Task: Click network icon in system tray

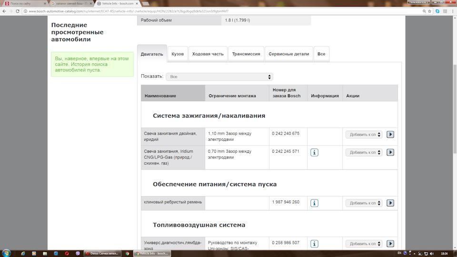Action: point(426,254)
